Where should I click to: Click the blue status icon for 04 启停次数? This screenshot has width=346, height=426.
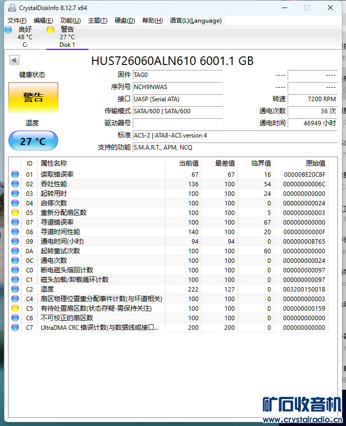[15, 203]
